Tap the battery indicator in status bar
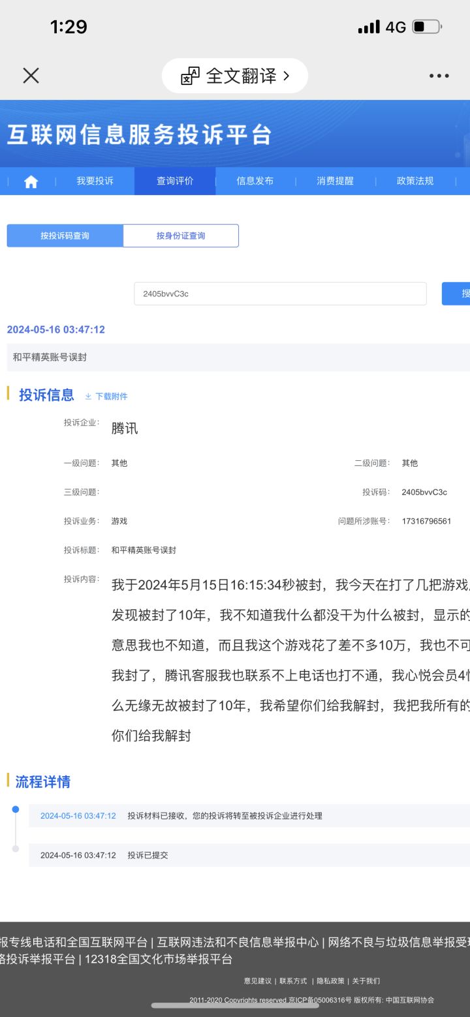This screenshot has height=1017, width=470. pyautogui.click(x=427, y=27)
